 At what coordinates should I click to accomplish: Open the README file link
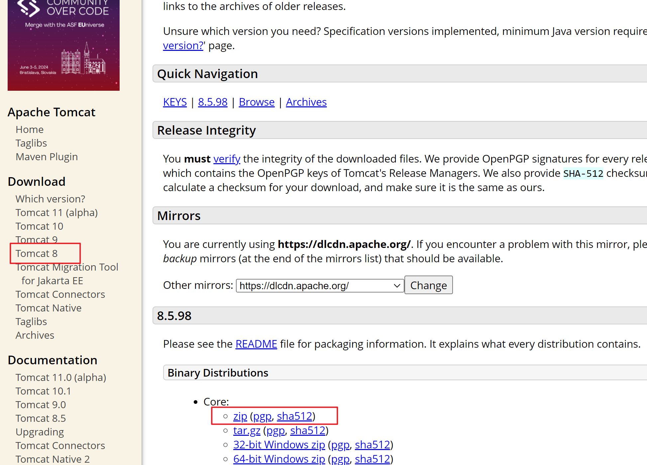(256, 344)
